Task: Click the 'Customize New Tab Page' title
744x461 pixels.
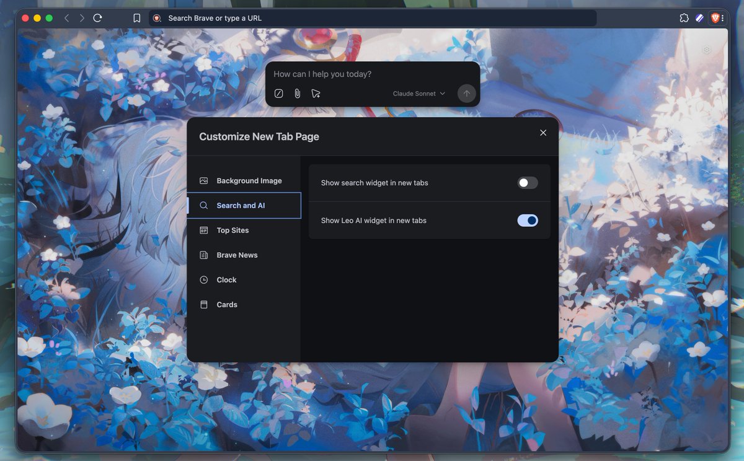Action: click(259, 136)
